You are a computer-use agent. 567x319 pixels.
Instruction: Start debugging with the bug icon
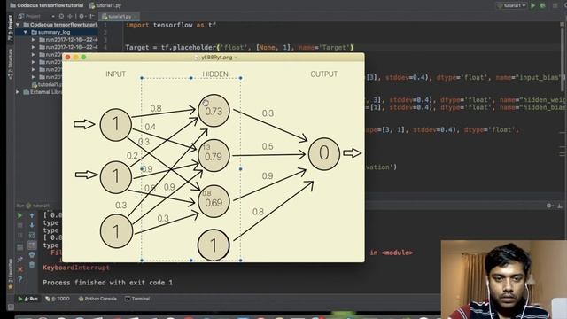click(x=543, y=5)
